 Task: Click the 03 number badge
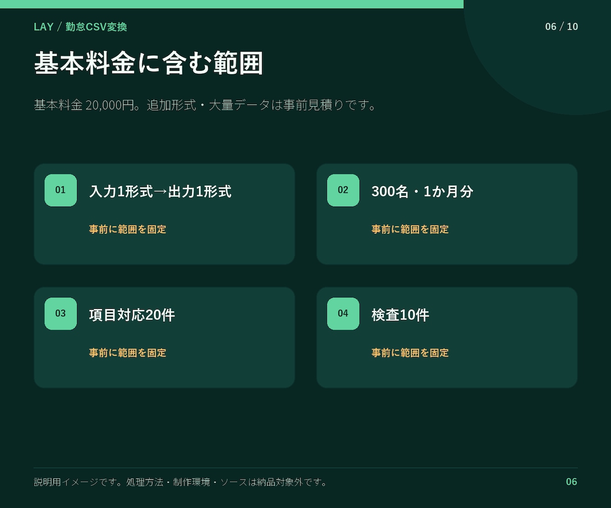point(61,314)
